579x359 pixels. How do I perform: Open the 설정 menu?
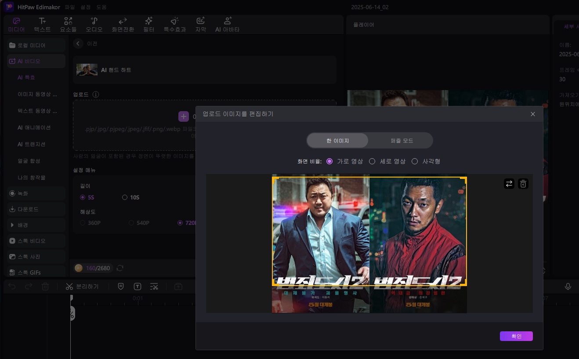(86, 7)
